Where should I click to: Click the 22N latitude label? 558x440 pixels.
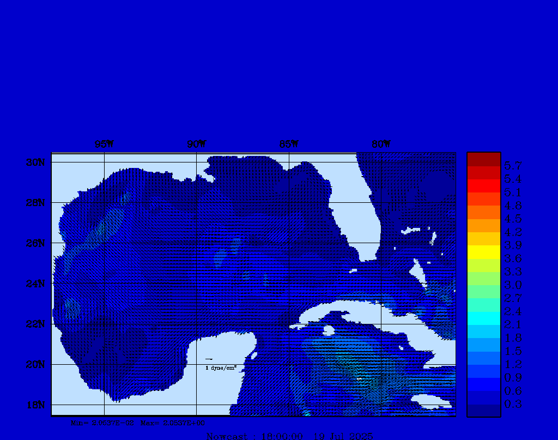35,324
